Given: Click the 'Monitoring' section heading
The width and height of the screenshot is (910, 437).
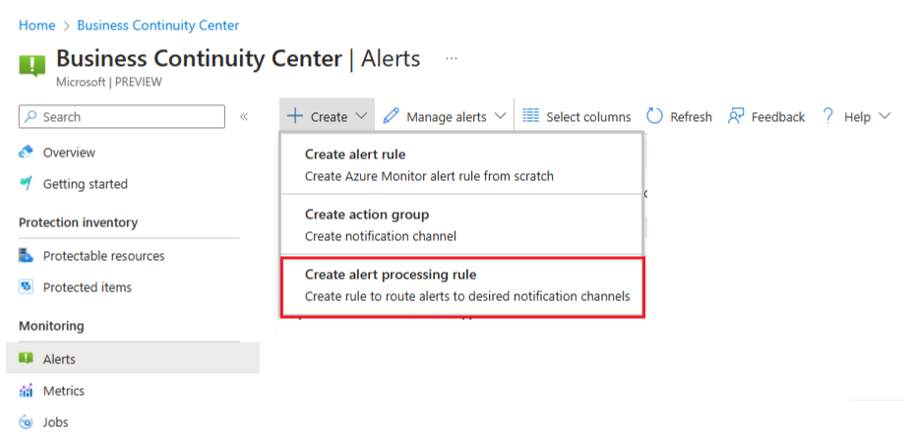Looking at the screenshot, I should (52, 326).
